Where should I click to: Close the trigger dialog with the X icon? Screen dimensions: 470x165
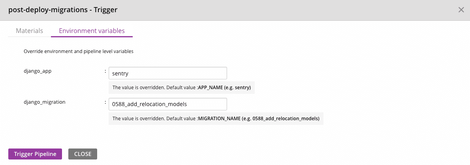coord(461,10)
